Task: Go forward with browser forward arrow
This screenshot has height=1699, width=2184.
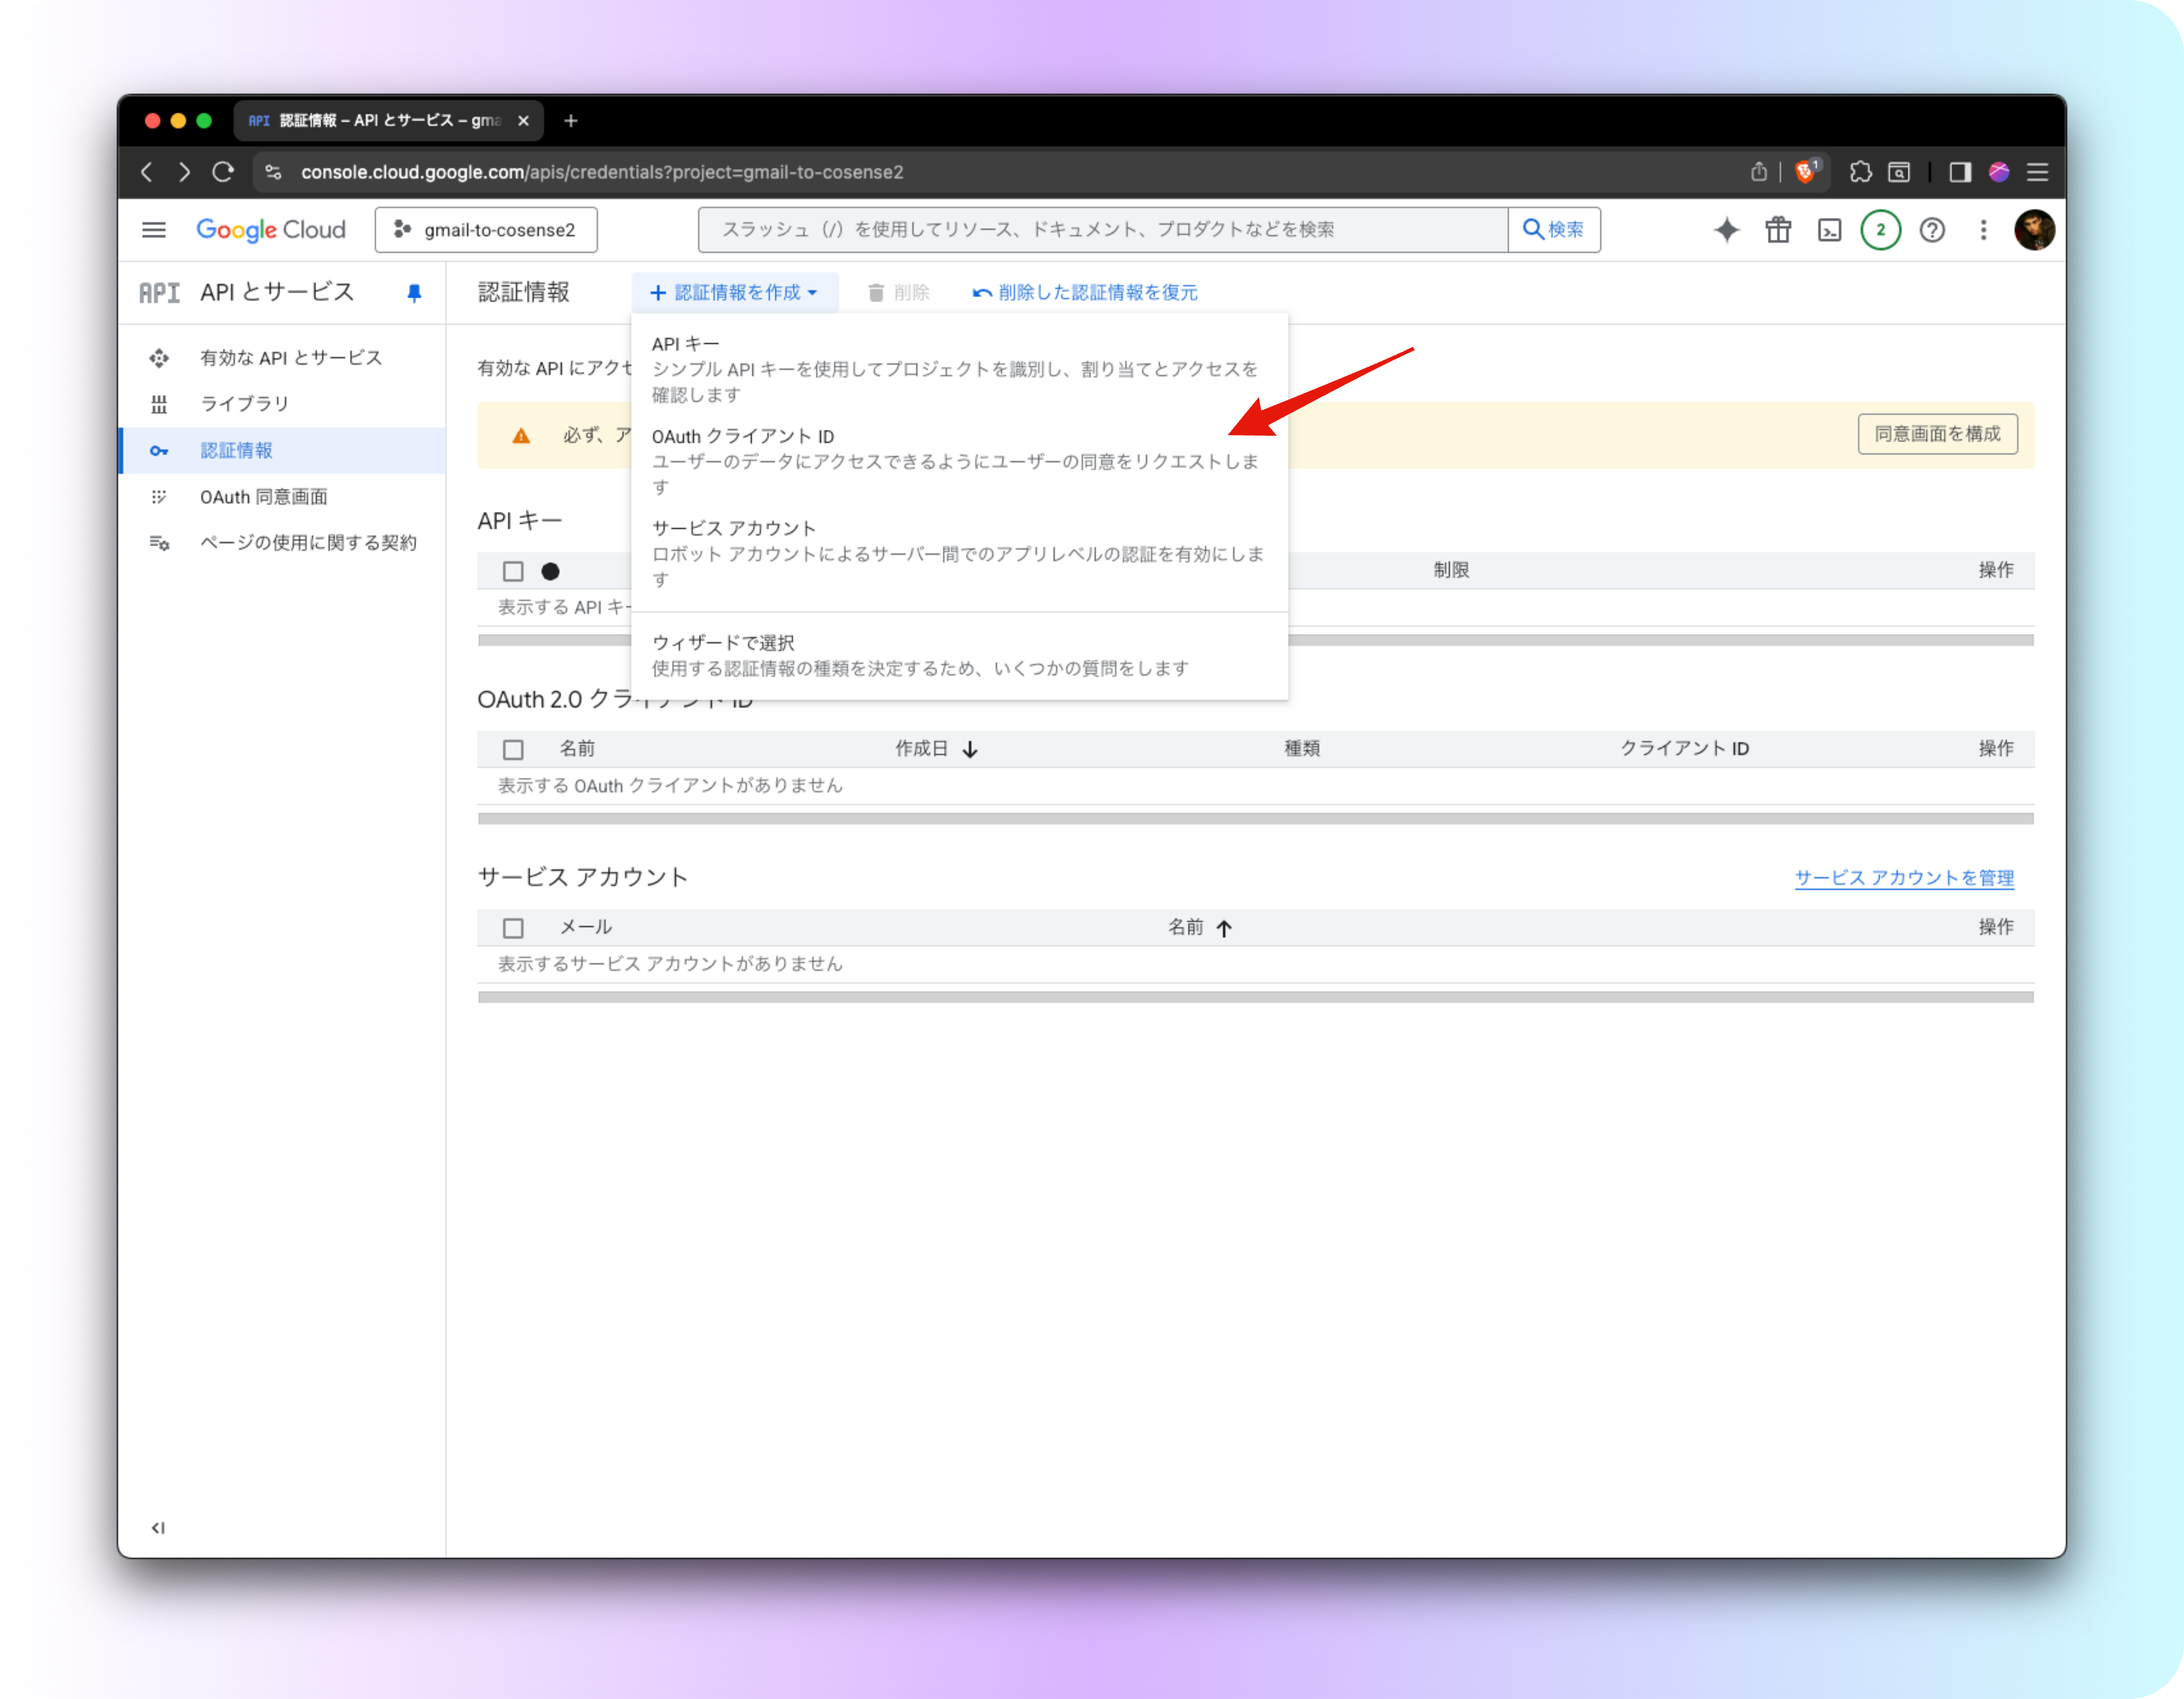Action: [x=184, y=172]
